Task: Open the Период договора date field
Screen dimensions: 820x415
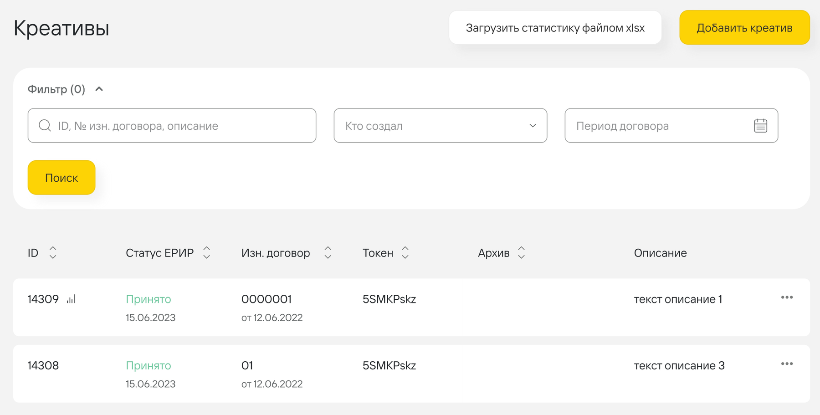Action: coord(671,125)
